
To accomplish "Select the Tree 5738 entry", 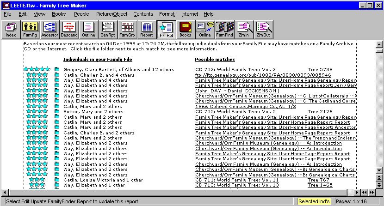I will coord(320,69).
